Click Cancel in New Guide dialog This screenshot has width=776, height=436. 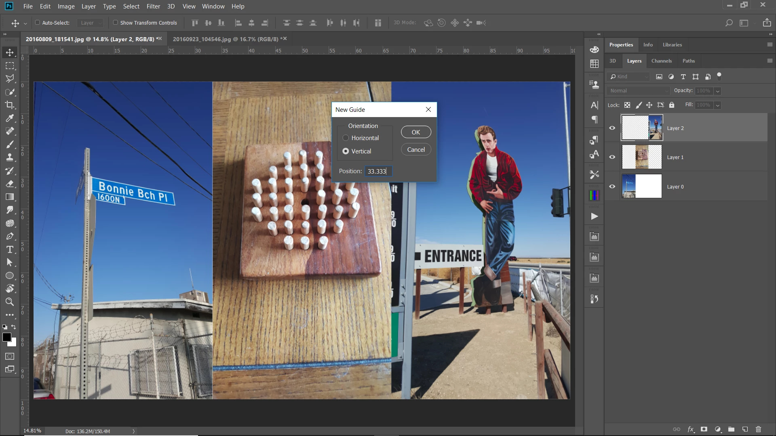415,149
